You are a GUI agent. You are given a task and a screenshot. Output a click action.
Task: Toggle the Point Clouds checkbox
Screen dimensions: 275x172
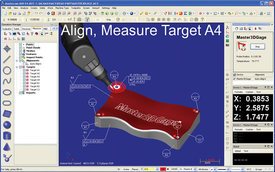point(21,48)
